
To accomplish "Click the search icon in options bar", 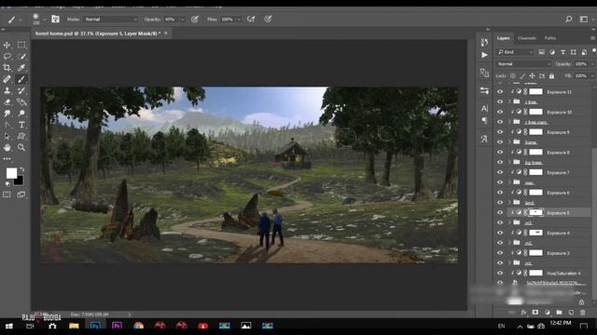I will pyautogui.click(x=568, y=19).
